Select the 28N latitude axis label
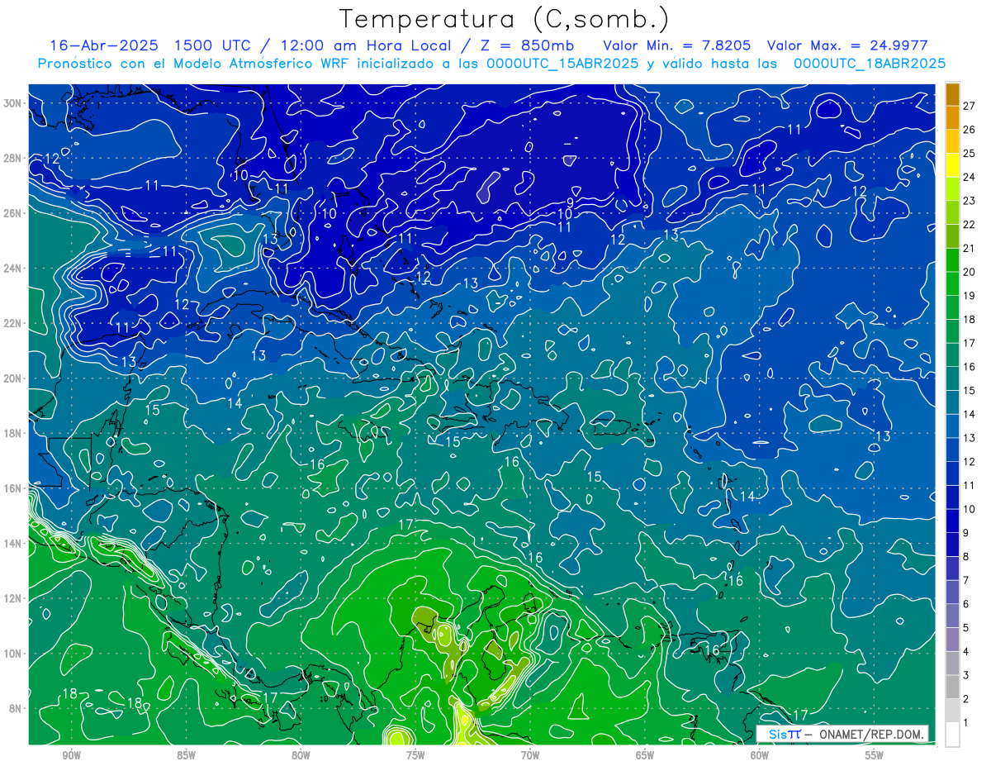Screen dimensions: 991x766 [x=13, y=158]
